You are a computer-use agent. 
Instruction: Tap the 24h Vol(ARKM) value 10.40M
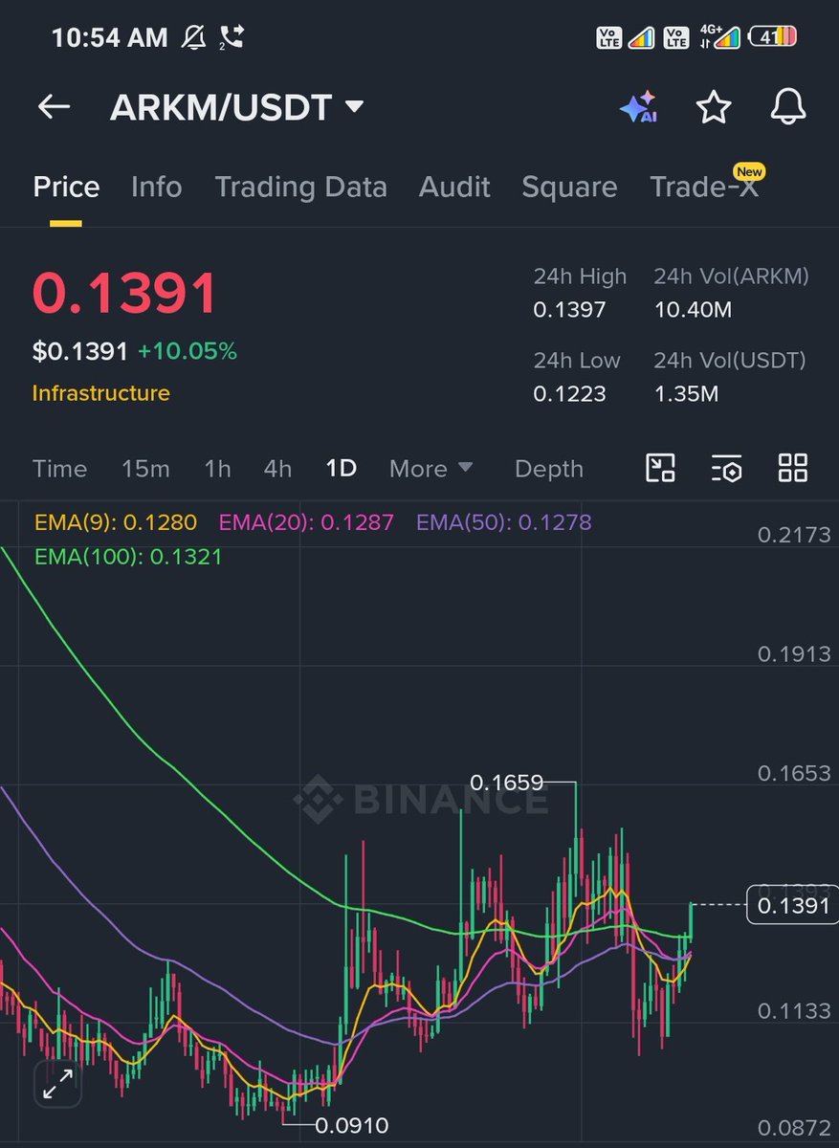click(693, 310)
